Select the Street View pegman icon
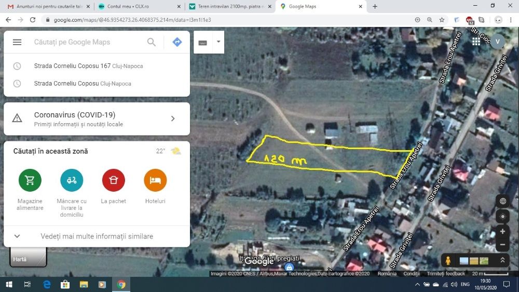Image resolution: width=519 pixels, height=292 pixels. (x=448, y=260)
